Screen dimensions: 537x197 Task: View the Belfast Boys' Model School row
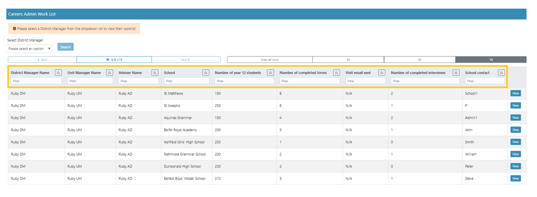click(516, 178)
